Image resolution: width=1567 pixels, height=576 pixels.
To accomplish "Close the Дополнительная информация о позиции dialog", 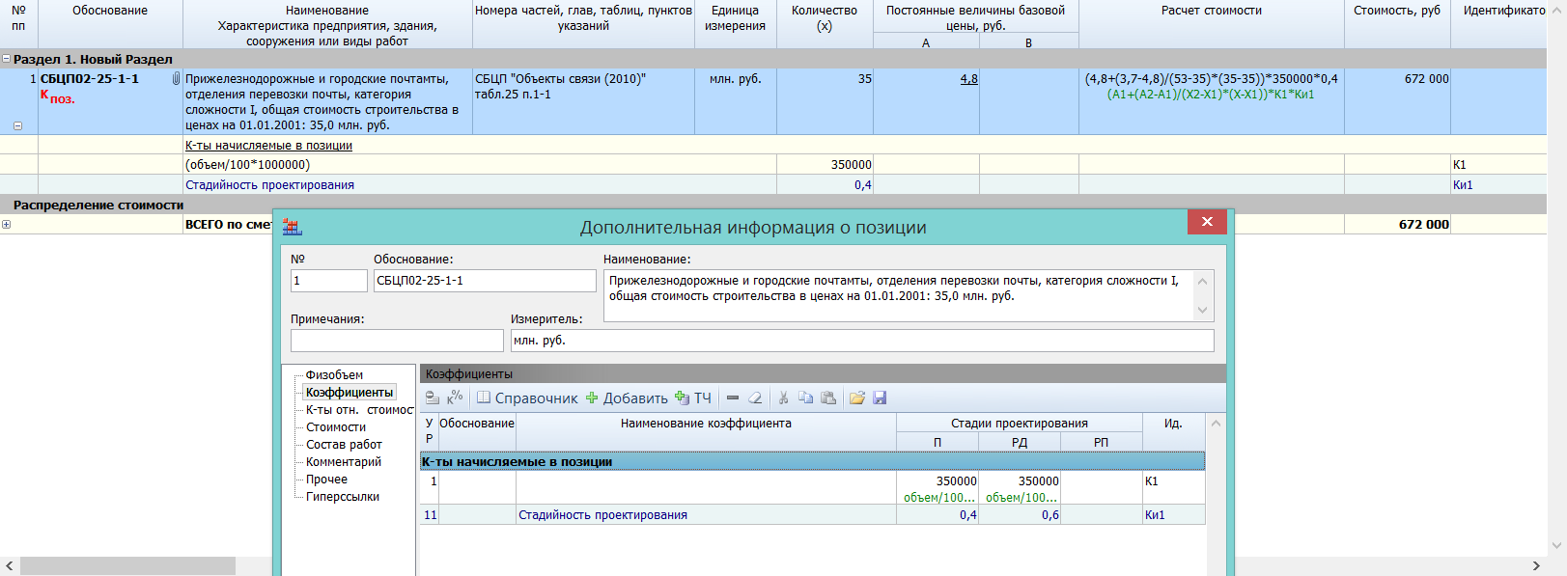I will pos(1207,222).
